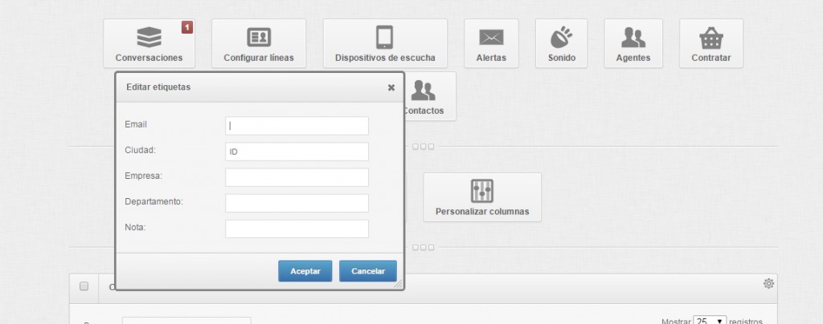Open Dispositivos de escucha

click(x=385, y=43)
